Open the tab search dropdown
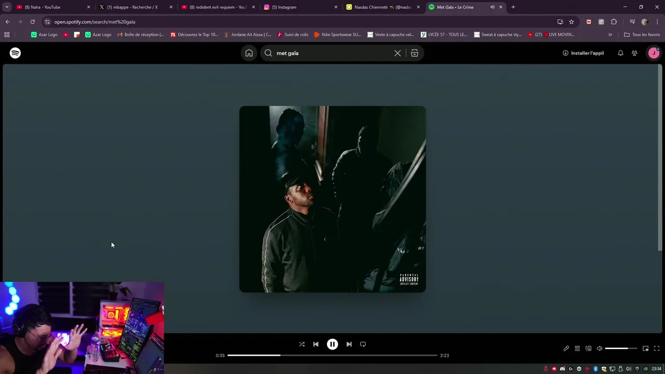Image resolution: width=665 pixels, height=374 pixels. click(7, 7)
